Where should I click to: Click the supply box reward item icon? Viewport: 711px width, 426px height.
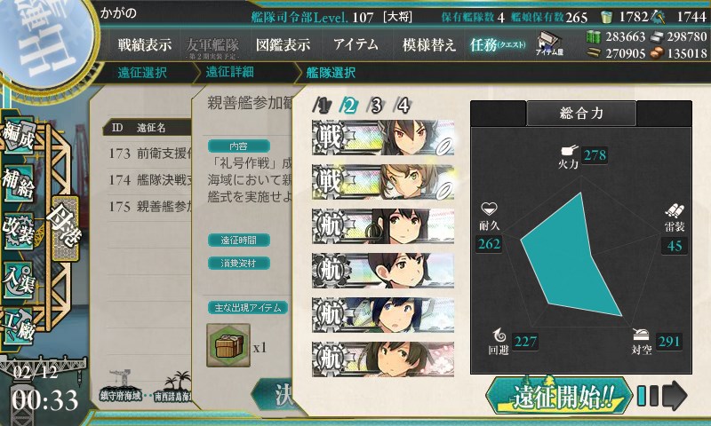228,345
